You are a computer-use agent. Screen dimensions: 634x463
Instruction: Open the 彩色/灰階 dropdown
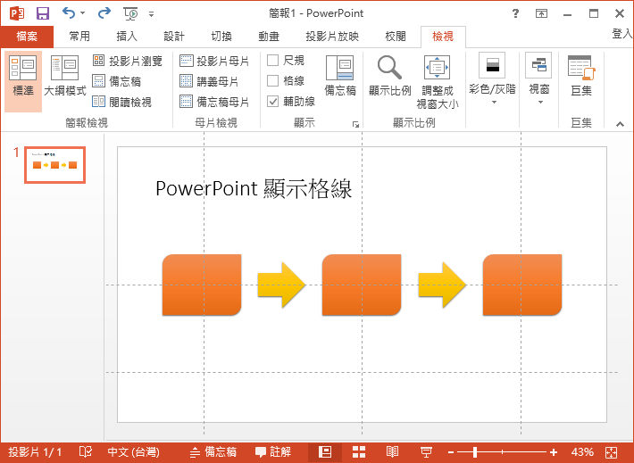tap(492, 79)
